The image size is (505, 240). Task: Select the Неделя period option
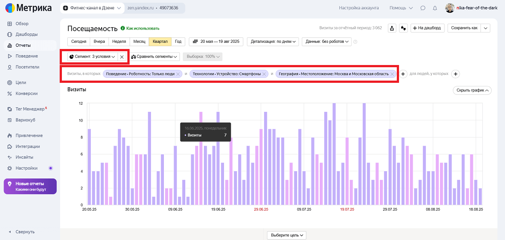coord(119,41)
